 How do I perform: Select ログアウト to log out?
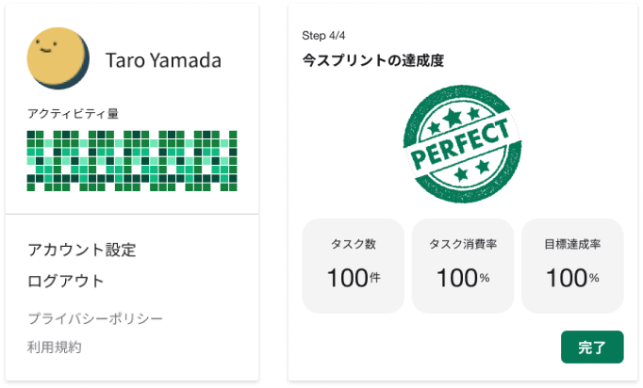tap(66, 281)
